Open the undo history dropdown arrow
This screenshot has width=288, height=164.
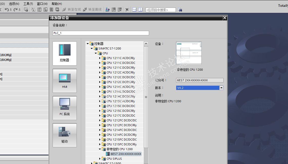[x=11, y=10]
